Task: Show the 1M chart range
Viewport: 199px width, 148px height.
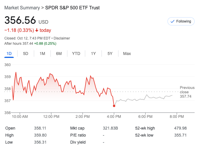Action: (x=42, y=54)
